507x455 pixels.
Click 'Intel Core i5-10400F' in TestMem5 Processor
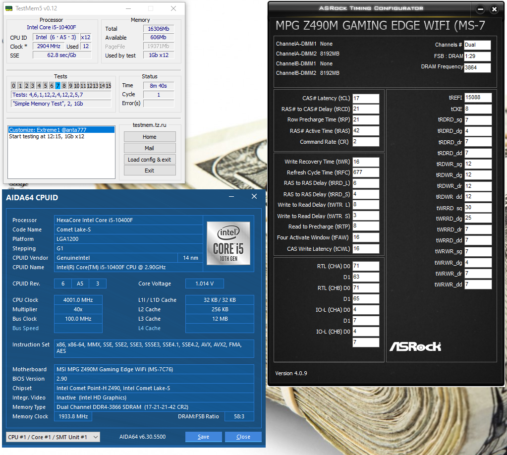pos(52,27)
